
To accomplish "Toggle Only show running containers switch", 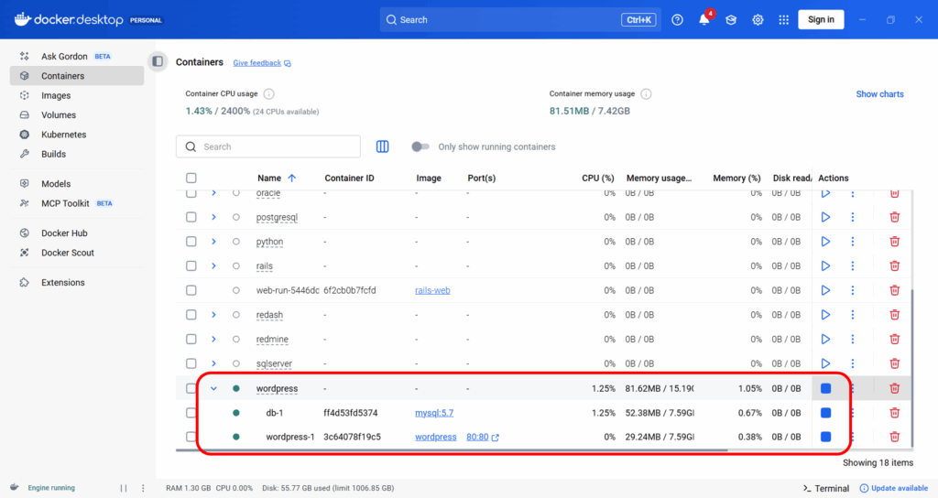I will (x=420, y=146).
